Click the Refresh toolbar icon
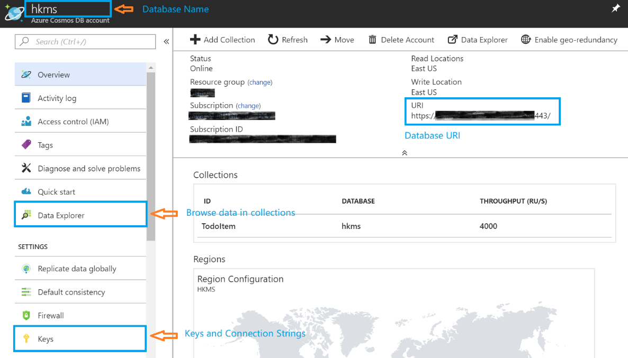Viewport: 628px width, 358px height. point(273,40)
